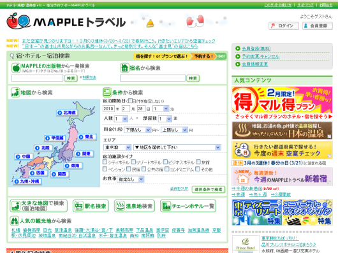Check the シティホテル facility type box
Screen dimensions: 338x253
[105, 162]
